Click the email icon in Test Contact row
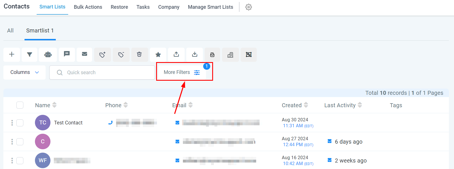The image size is (454, 169). click(x=177, y=122)
